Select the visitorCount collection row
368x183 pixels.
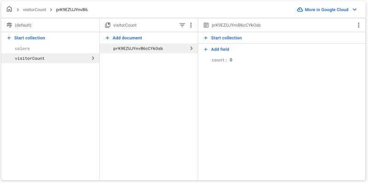[50, 58]
